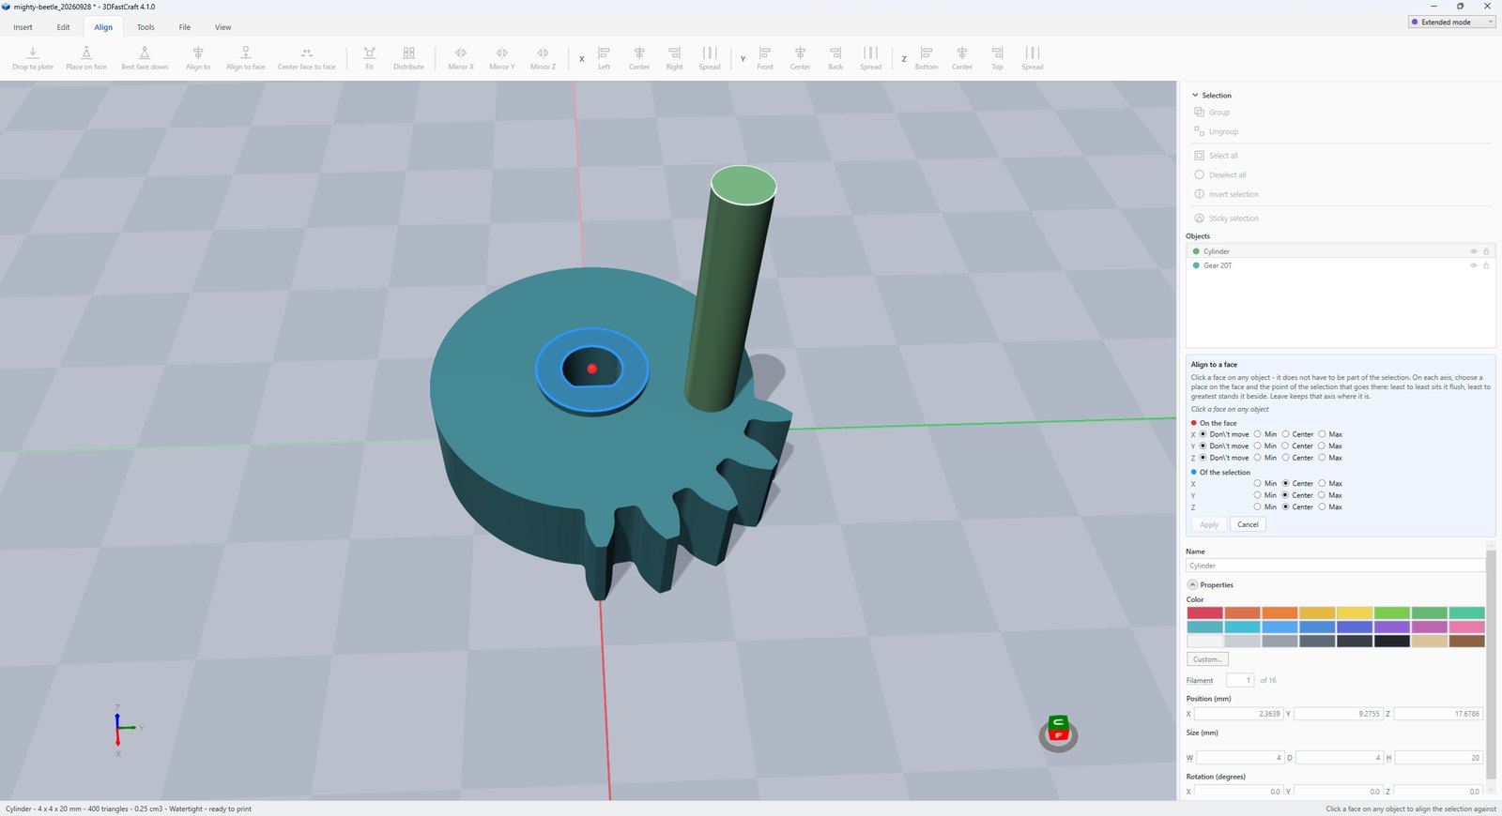1502x816 pixels.
Task: Mirror the selection along X
Action: click(461, 58)
